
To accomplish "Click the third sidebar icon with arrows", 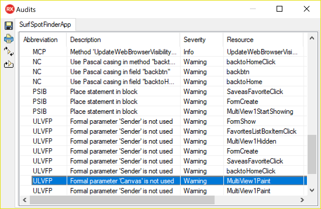I will (x=8, y=51).
